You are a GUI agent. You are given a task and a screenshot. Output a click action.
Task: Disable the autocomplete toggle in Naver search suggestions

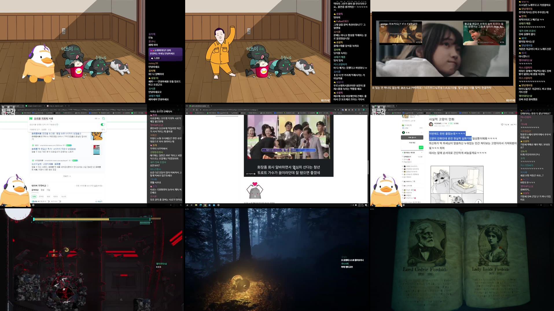click(102, 125)
